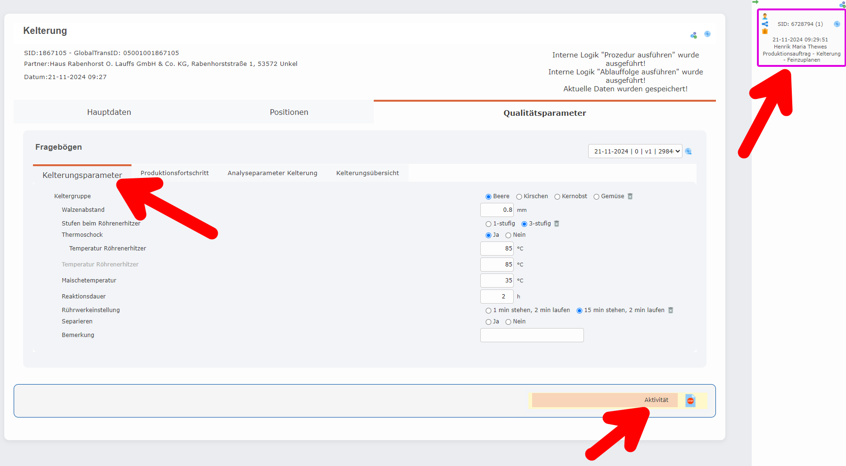Open the Analyseparameter Kelterung tab

point(272,173)
